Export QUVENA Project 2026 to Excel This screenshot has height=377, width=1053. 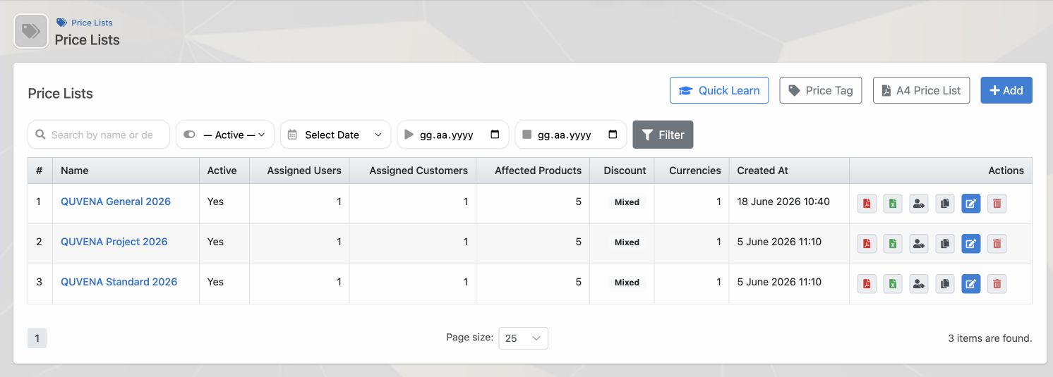point(893,244)
